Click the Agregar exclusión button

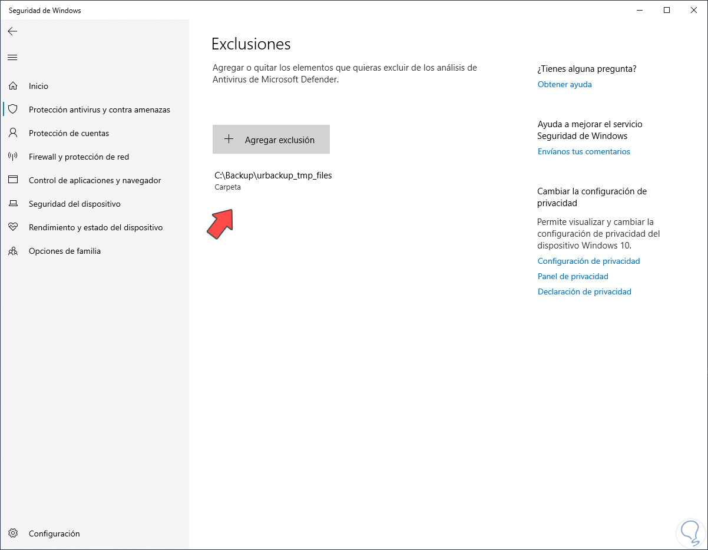[271, 140]
